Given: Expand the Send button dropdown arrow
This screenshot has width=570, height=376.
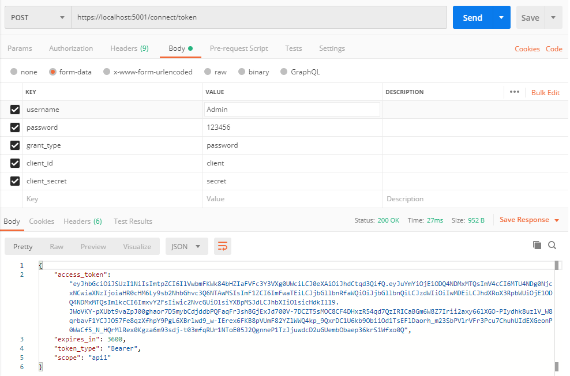Looking at the screenshot, I should click(x=501, y=17).
